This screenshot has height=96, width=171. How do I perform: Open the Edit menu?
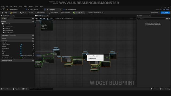click(11, 7)
